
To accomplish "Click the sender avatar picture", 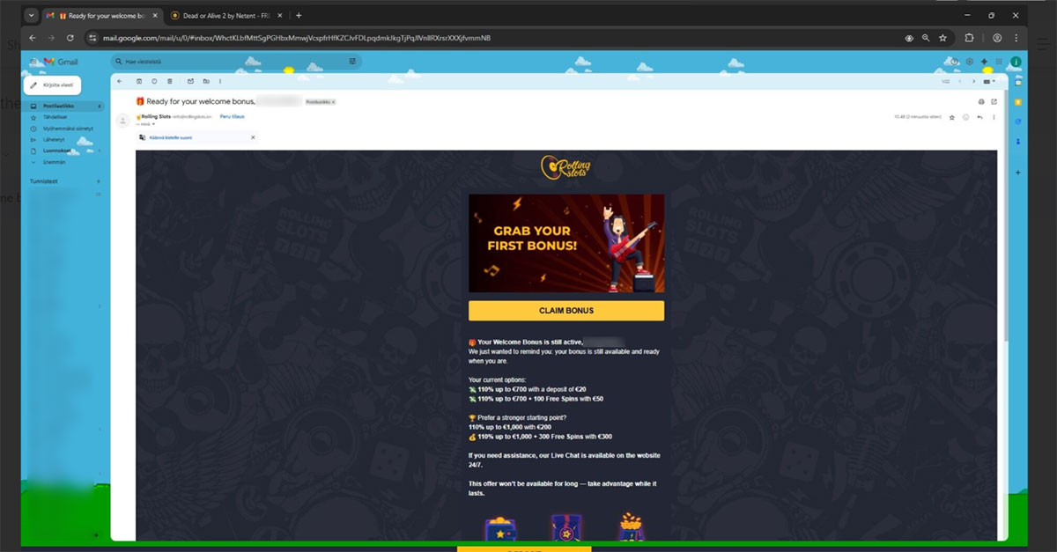I will point(122,121).
